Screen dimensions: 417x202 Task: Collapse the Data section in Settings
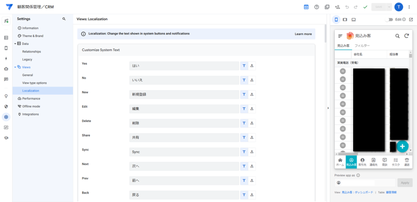click(15, 44)
